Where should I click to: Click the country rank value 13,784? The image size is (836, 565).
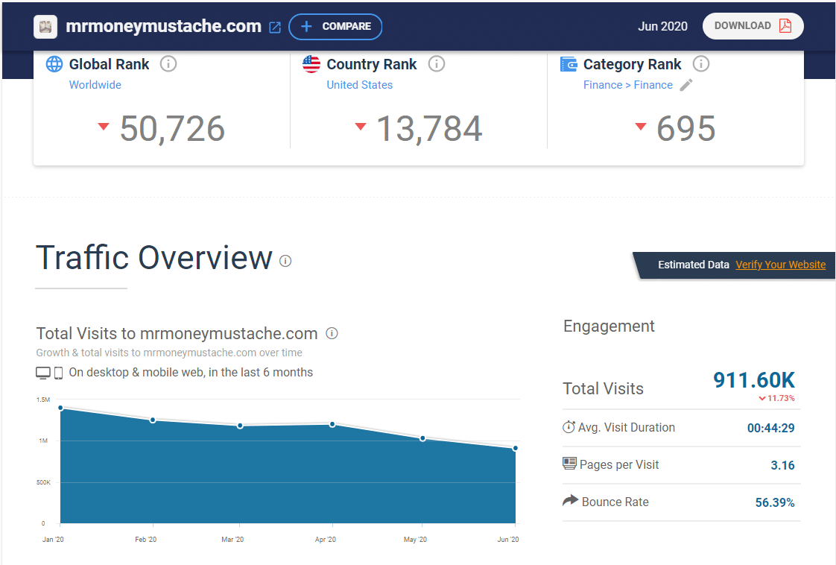429,129
